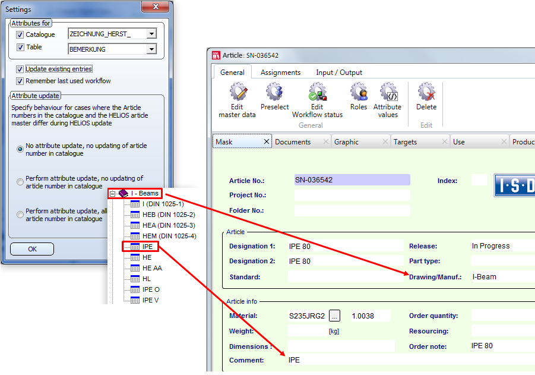Switch to the General ribbon tab
Image resolution: width=535 pixels, height=375 pixels.
232,73
